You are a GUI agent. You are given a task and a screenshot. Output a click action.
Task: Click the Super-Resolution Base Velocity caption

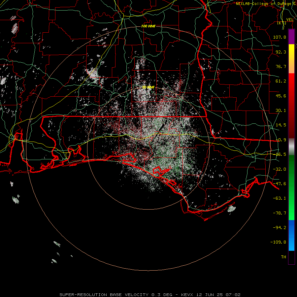pos(150,295)
